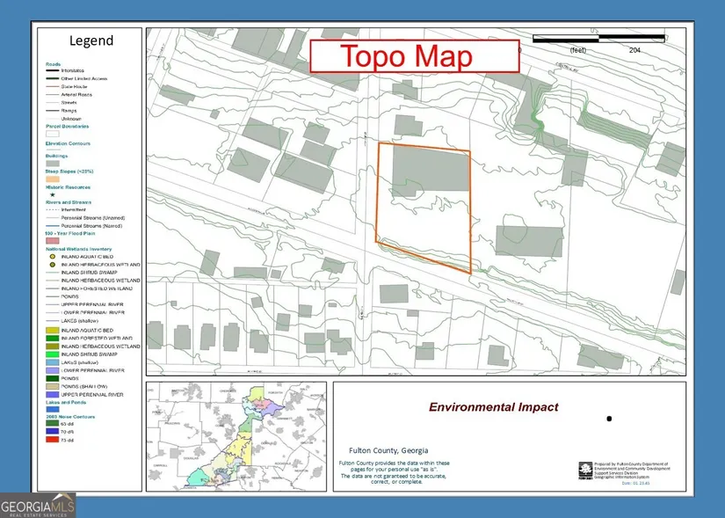Click the 75 dB red noise swatch
The image size is (725, 518).
(52, 440)
